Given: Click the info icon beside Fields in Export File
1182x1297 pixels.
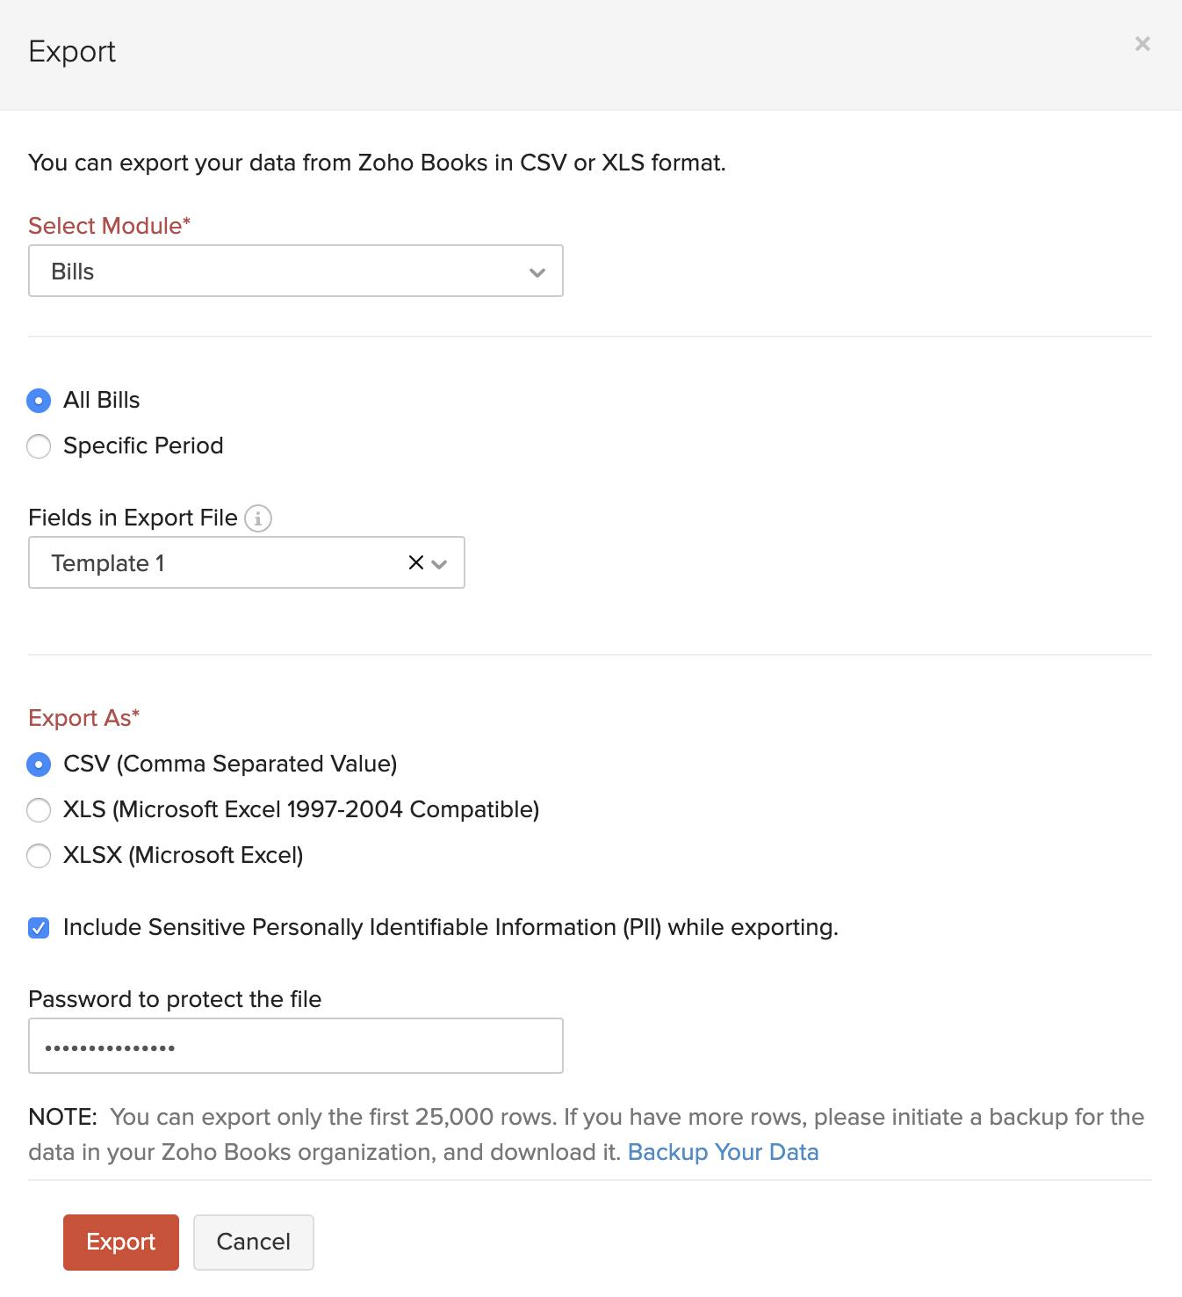Looking at the screenshot, I should pyautogui.click(x=257, y=518).
